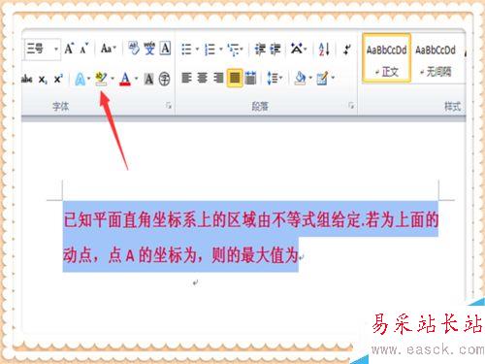Click the Grow Font button
The image size is (485, 364).
coord(69,49)
